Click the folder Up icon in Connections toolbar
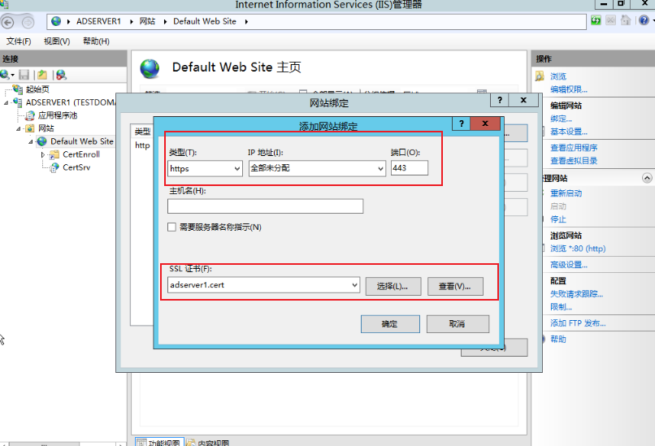Image resolution: width=655 pixels, height=446 pixels. pos(42,75)
